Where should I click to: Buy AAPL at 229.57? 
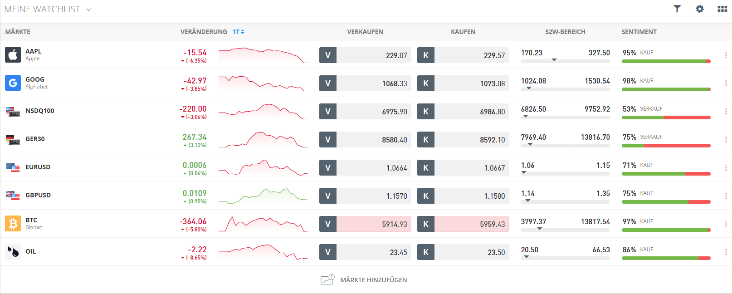(463, 55)
